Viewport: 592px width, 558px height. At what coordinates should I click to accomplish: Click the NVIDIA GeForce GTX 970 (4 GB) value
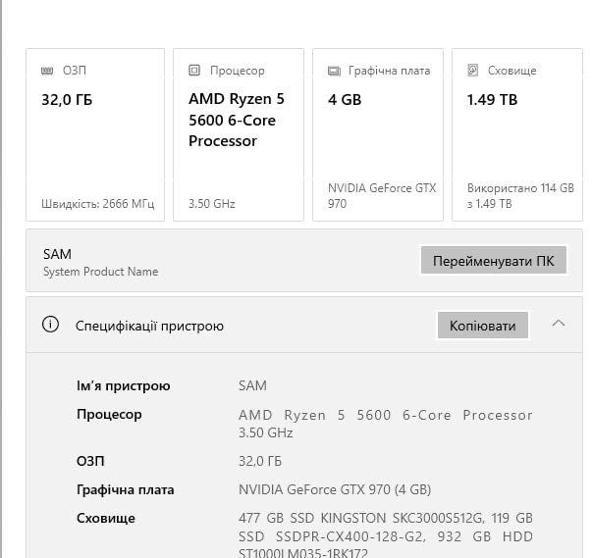(x=335, y=489)
